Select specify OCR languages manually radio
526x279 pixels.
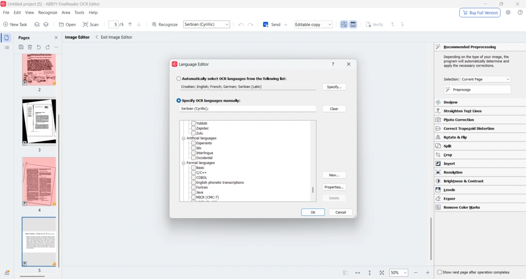tap(178, 100)
